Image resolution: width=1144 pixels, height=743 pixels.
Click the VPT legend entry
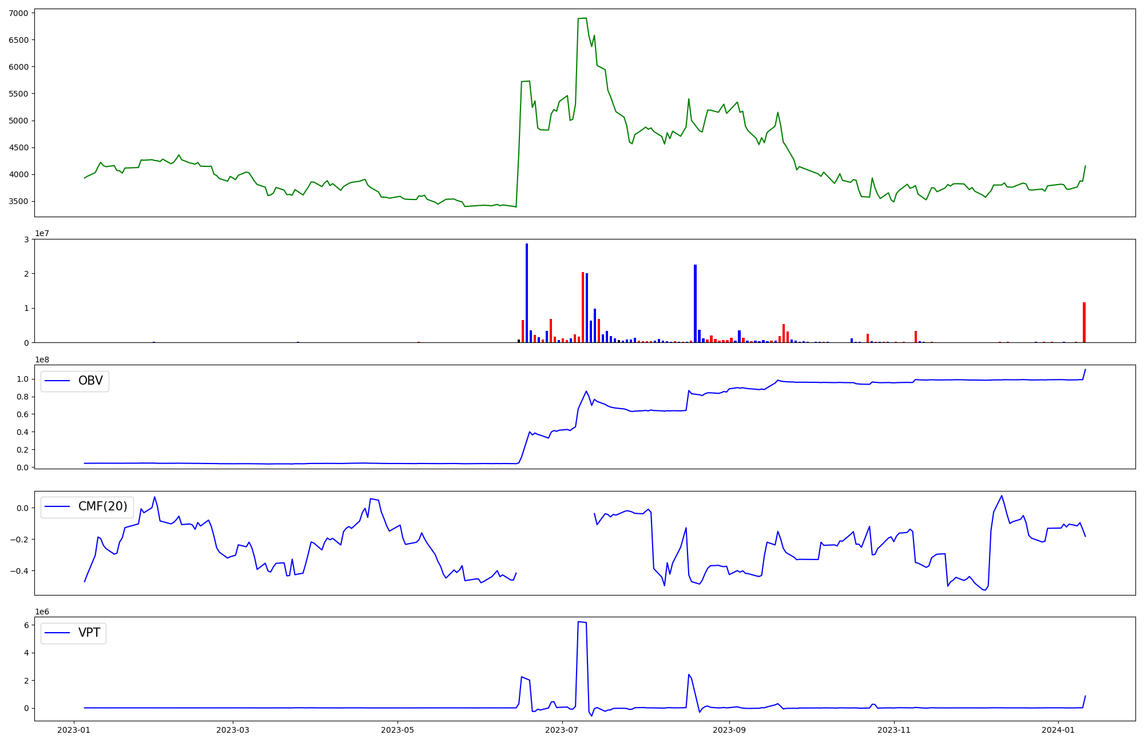tap(73, 633)
